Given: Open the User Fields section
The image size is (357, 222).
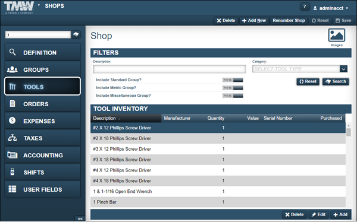Looking at the screenshot, I should [43, 189].
